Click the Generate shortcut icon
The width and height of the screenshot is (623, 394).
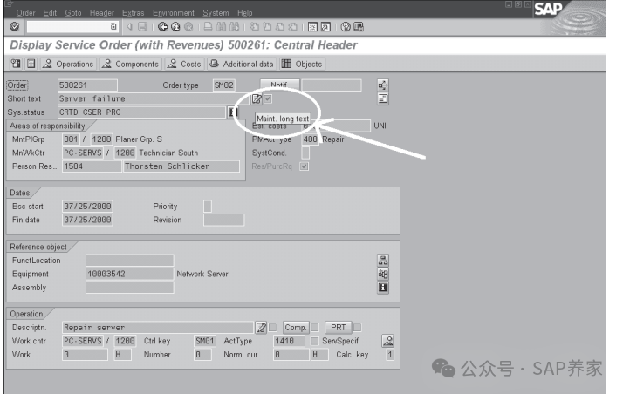click(325, 26)
